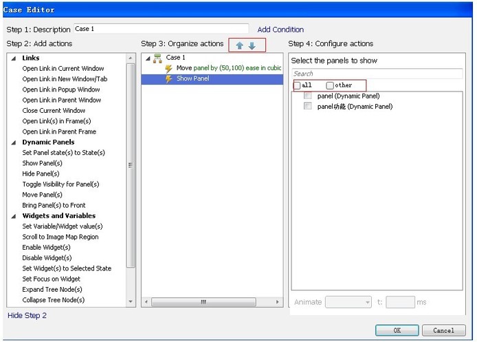Click the move action up arrow

tap(240, 45)
